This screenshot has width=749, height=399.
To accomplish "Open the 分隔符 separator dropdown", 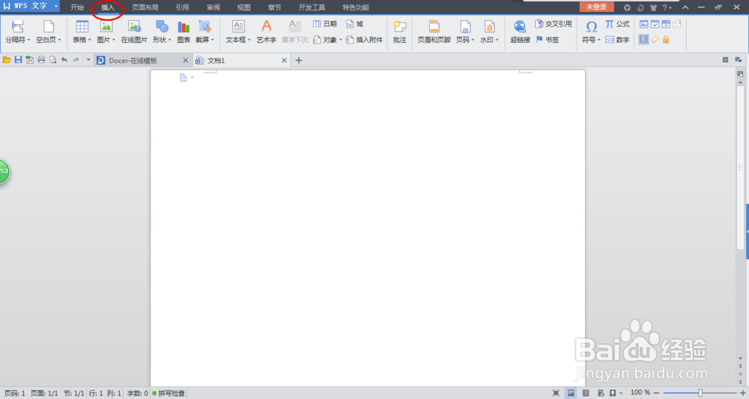I will coord(18,32).
